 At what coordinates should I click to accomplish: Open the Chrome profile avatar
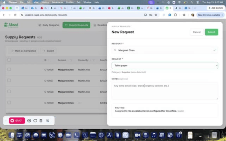(x=192, y=15)
